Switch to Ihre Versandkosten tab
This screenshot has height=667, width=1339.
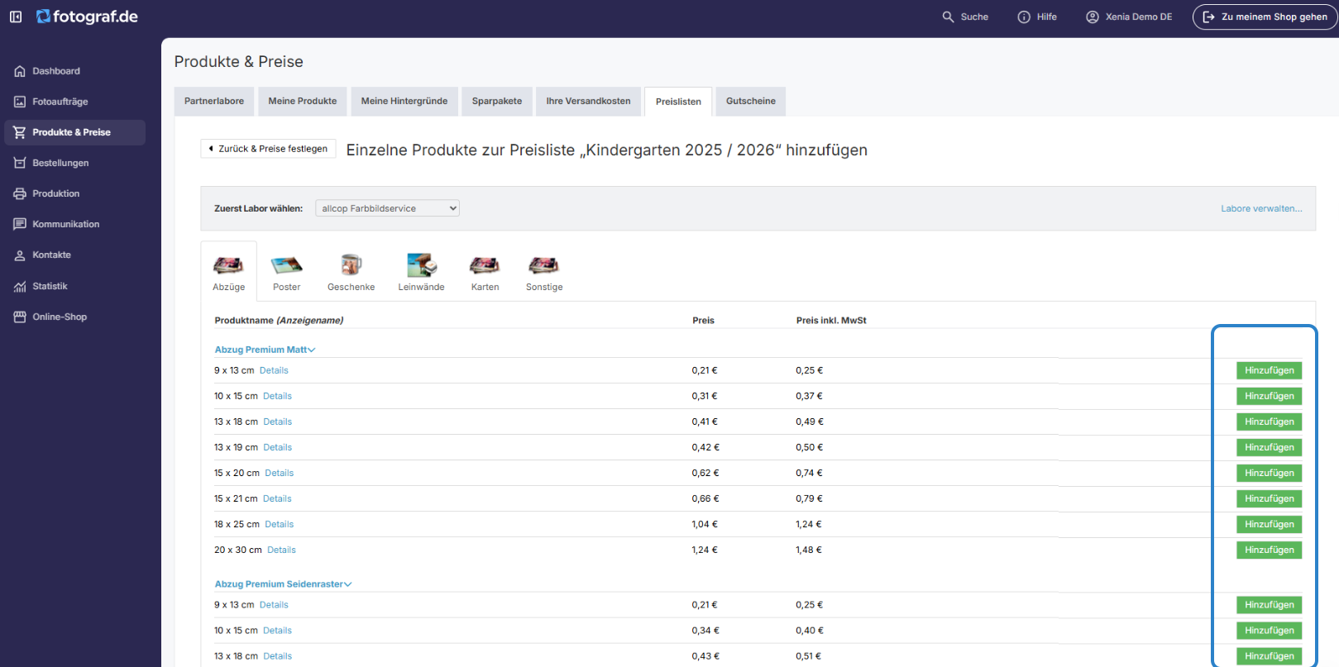(x=588, y=101)
